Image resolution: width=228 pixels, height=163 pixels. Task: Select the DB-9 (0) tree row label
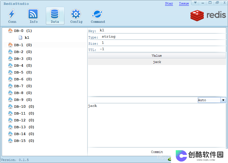click(23, 100)
